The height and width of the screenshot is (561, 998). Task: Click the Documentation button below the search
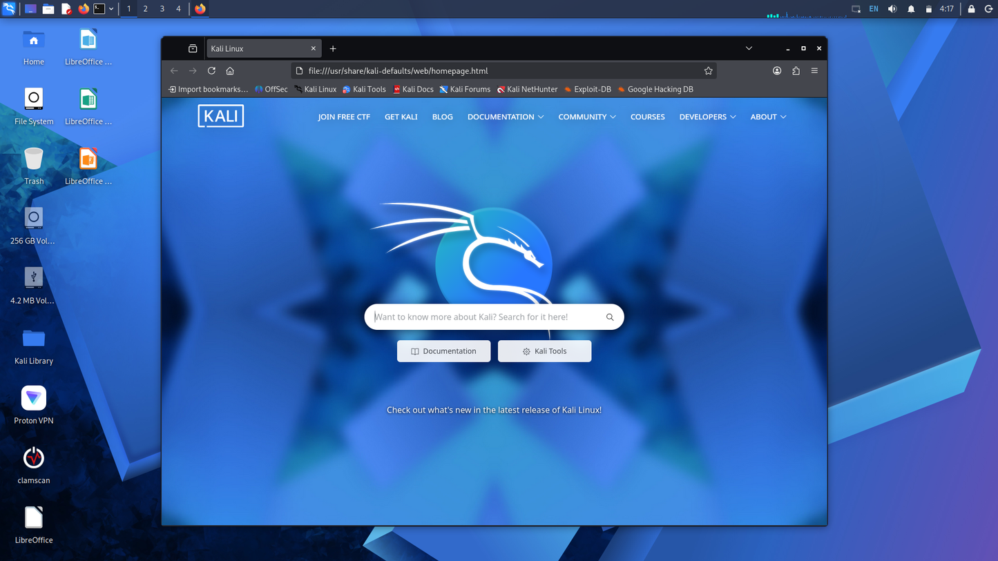point(443,351)
